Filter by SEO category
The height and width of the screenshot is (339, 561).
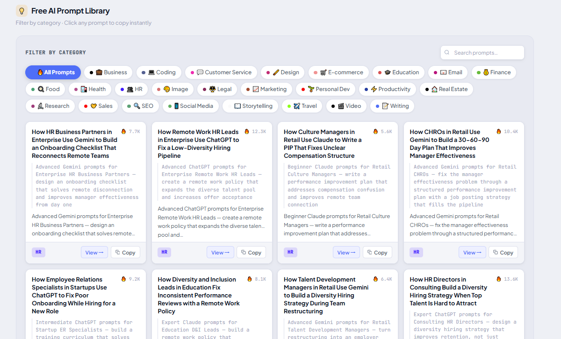[x=140, y=106]
